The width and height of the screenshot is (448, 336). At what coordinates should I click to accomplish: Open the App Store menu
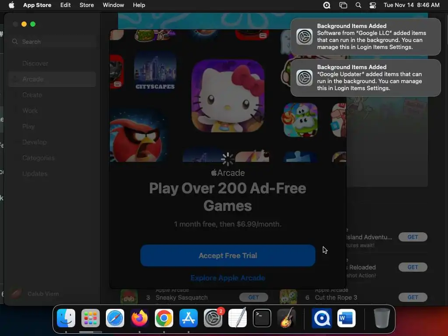(x=37, y=5)
